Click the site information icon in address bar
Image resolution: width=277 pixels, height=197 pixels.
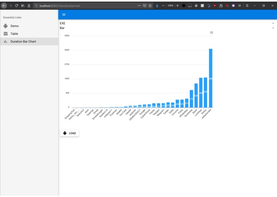tap(36, 6)
